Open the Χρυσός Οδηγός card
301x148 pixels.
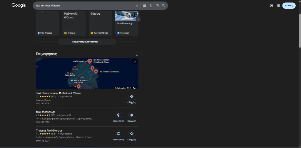(x=100, y=23)
